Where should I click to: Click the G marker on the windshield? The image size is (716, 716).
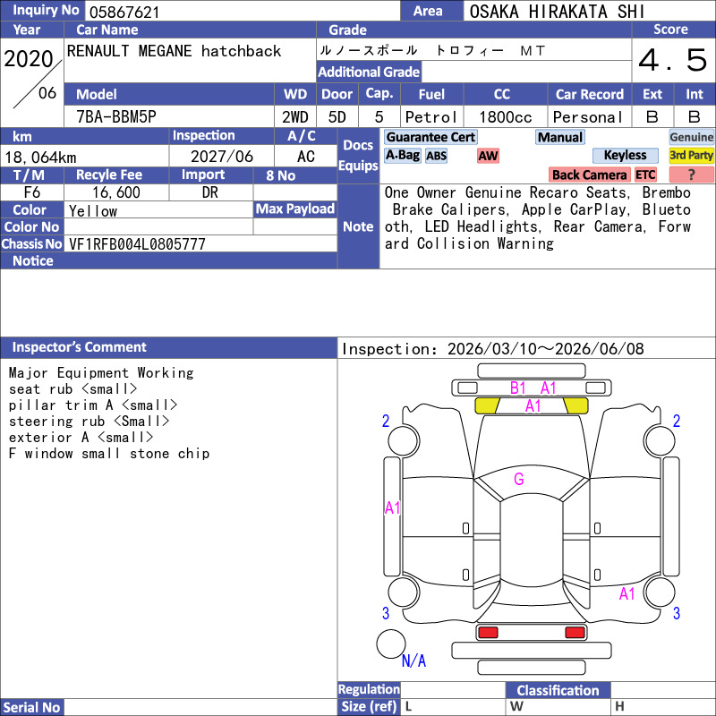point(518,479)
